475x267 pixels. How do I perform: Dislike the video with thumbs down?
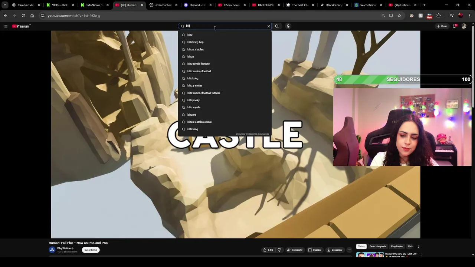[x=279, y=250]
